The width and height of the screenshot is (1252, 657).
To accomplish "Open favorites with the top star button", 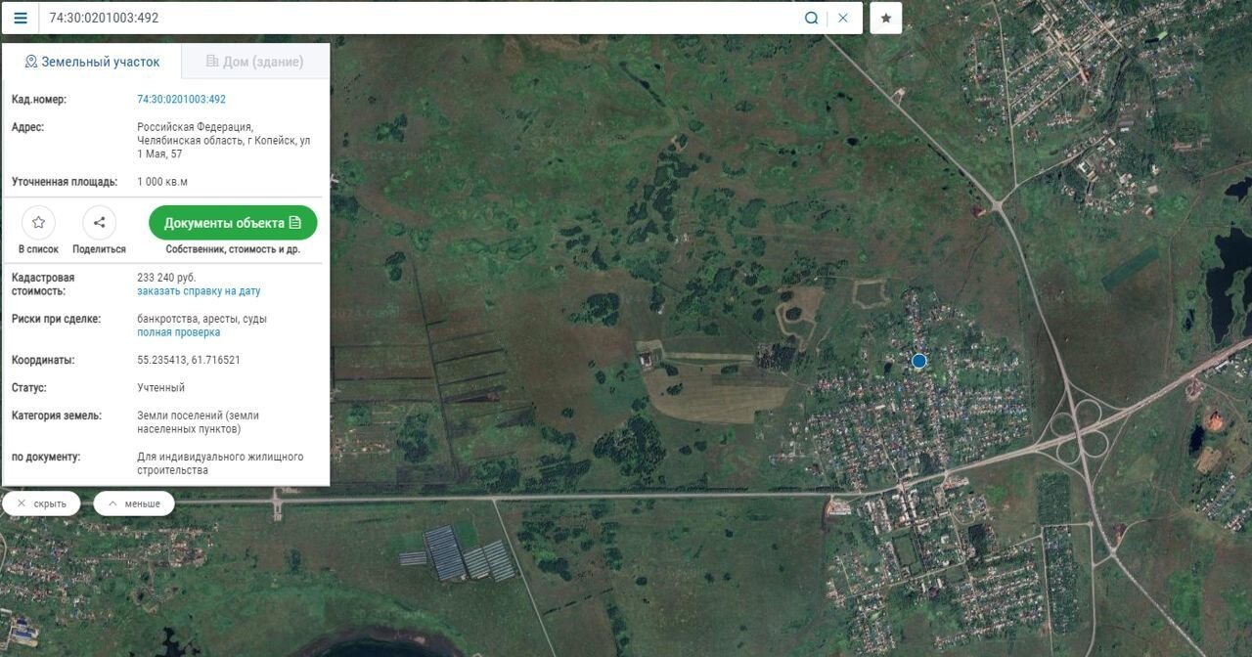I will tap(885, 18).
